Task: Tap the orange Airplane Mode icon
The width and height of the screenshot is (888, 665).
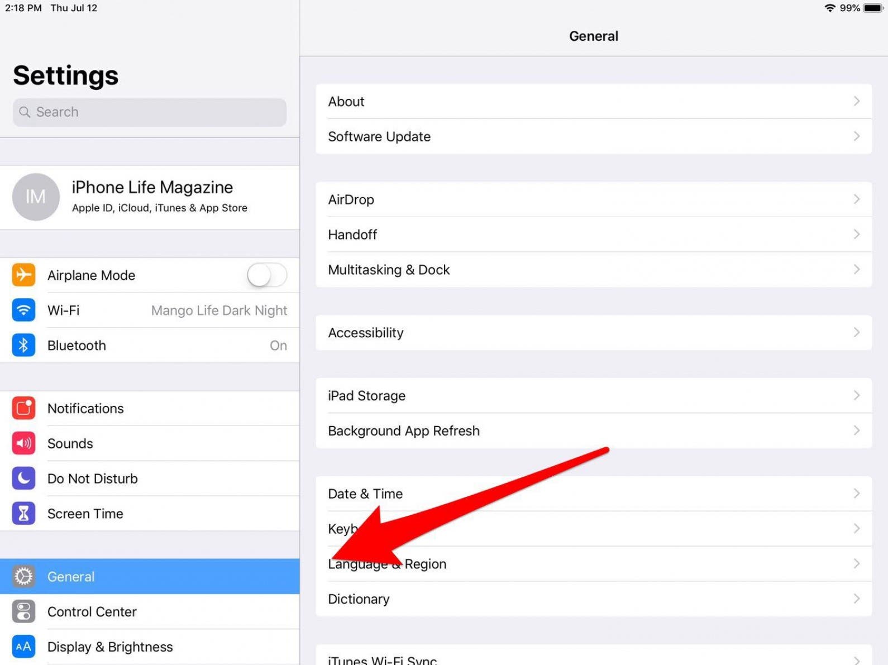Action: tap(23, 275)
